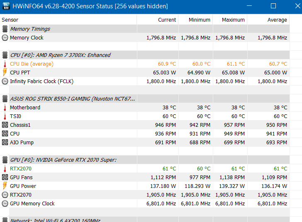Click the GPU Fans fan icon

coord(5,177)
